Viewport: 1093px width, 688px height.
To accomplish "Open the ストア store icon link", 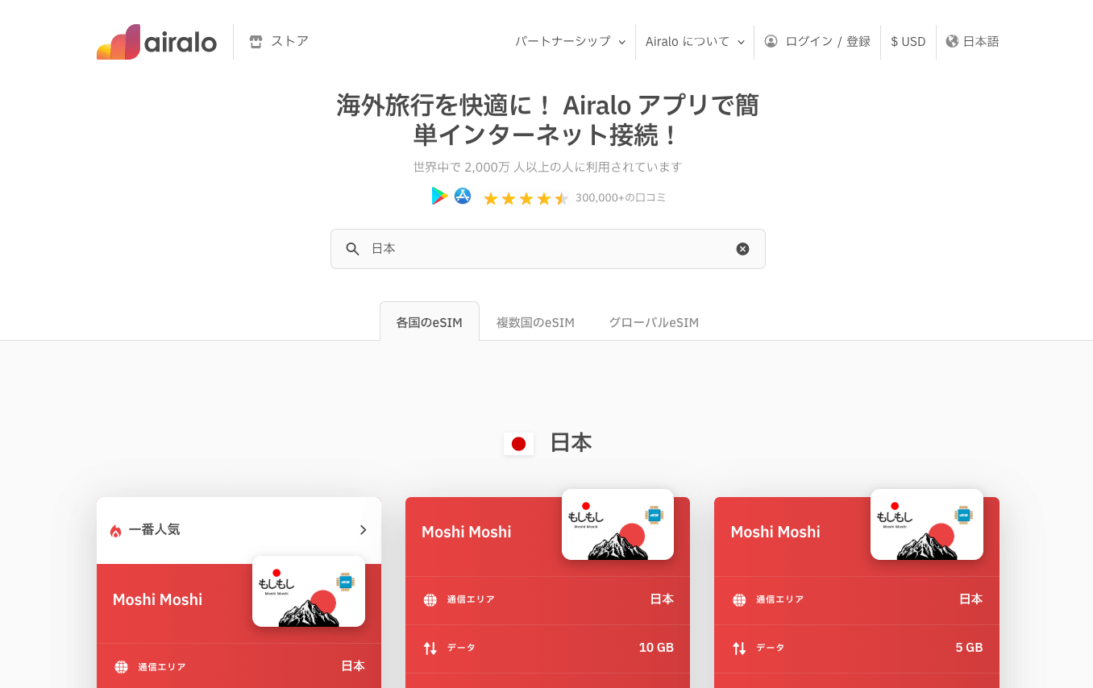I will 256,42.
